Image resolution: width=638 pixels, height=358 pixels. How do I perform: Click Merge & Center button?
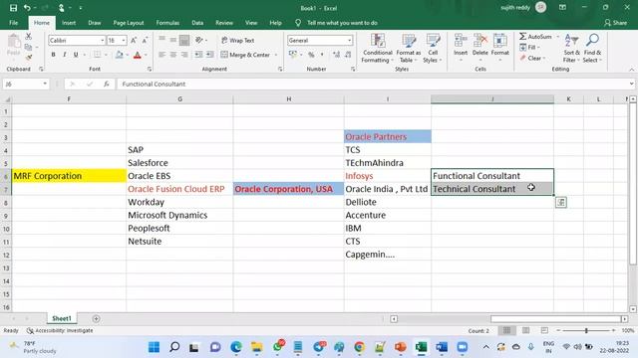245,55
